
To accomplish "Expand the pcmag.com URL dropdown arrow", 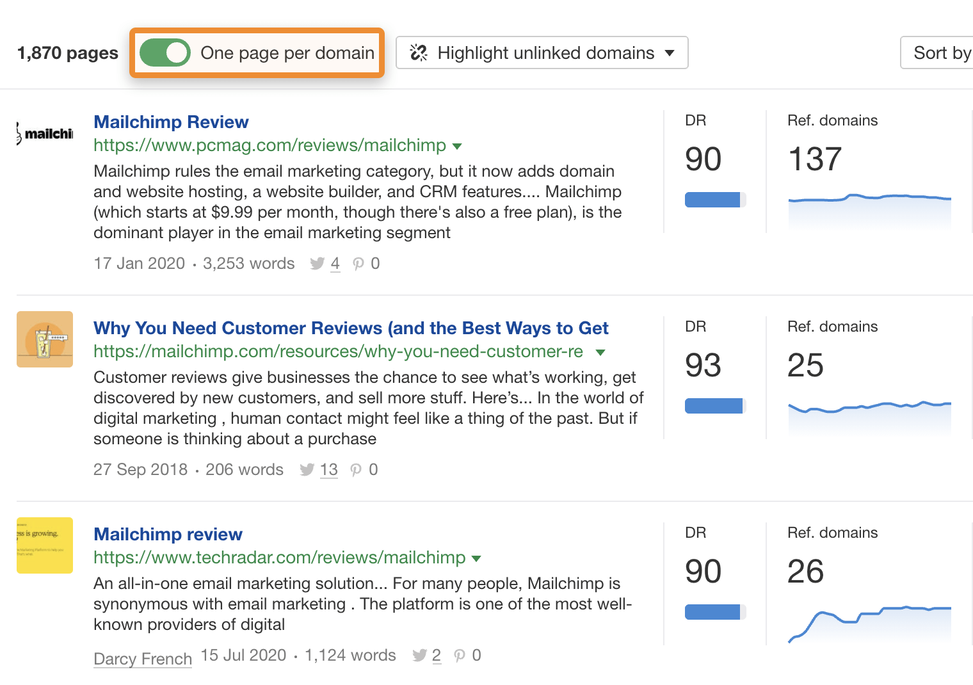I will [457, 147].
